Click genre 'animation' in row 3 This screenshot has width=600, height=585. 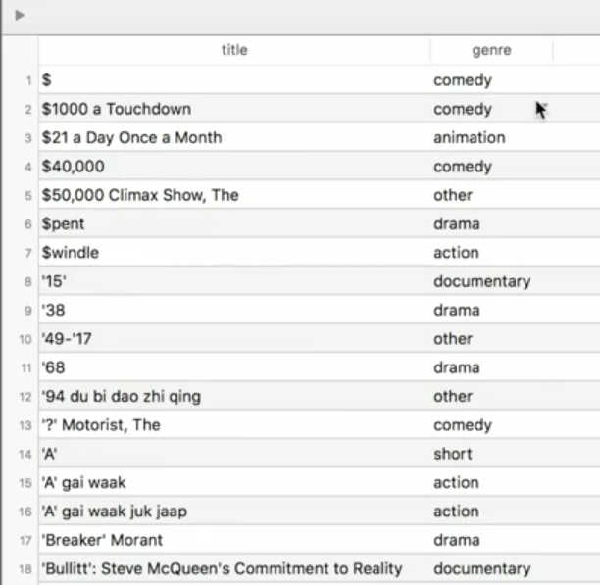tap(470, 137)
